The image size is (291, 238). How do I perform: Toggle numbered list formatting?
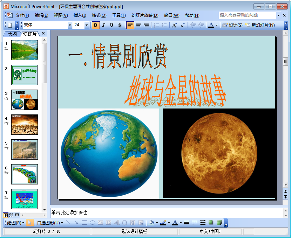coord(156,25)
